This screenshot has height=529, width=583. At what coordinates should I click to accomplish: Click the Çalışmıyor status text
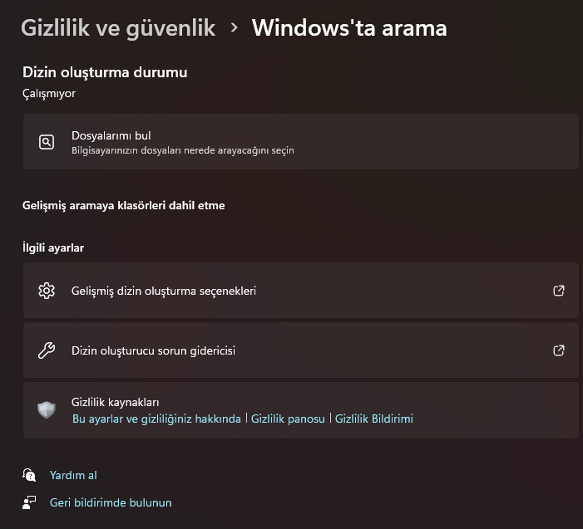[49, 94]
